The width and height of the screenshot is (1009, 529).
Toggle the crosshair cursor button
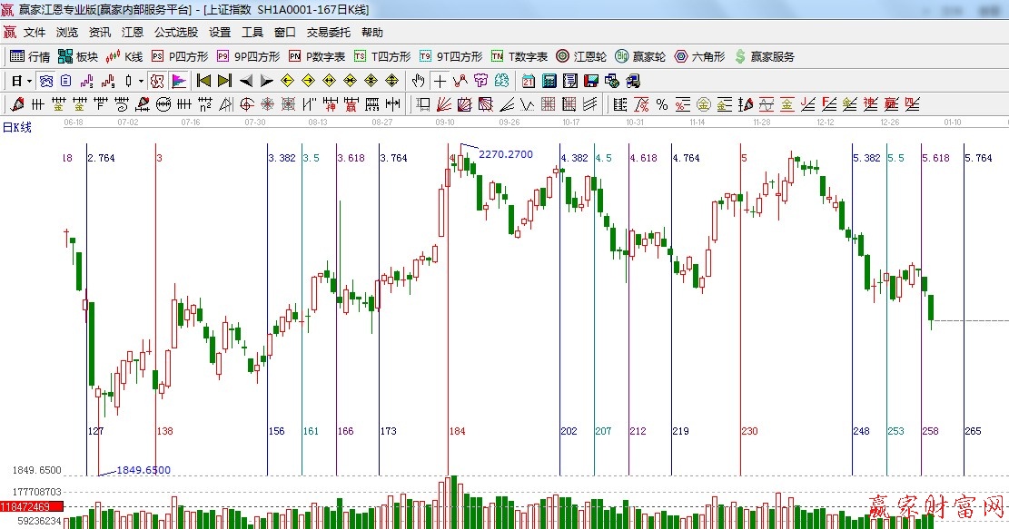(440, 81)
